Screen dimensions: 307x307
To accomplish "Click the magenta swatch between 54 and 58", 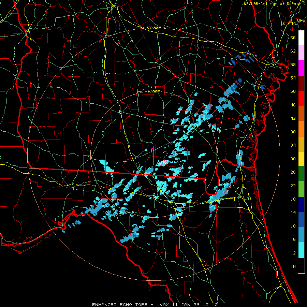I will tap(301, 68).
